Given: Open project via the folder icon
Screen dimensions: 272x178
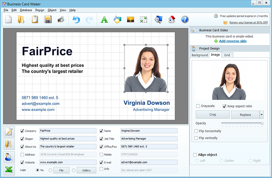Looking at the screenshot, I should pyautogui.click(x=21, y=19).
